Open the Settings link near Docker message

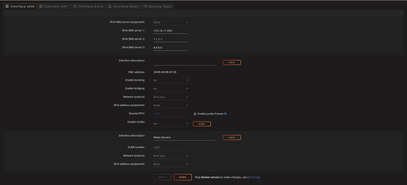[x=254, y=177]
